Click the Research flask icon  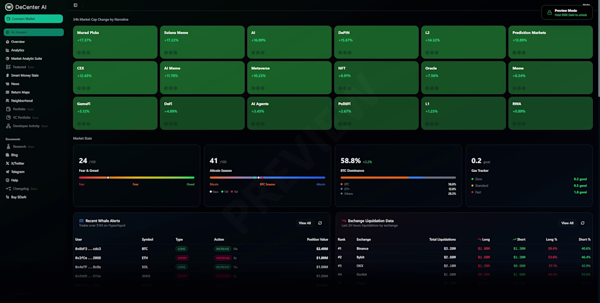8,146
